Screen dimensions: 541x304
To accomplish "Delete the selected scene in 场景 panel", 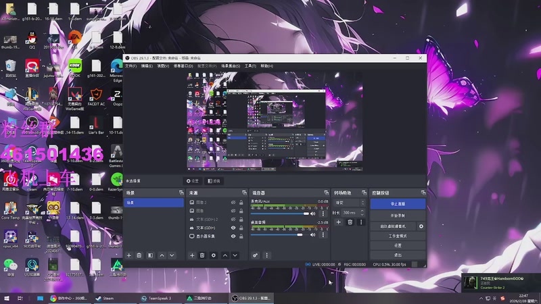I will (139, 255).
